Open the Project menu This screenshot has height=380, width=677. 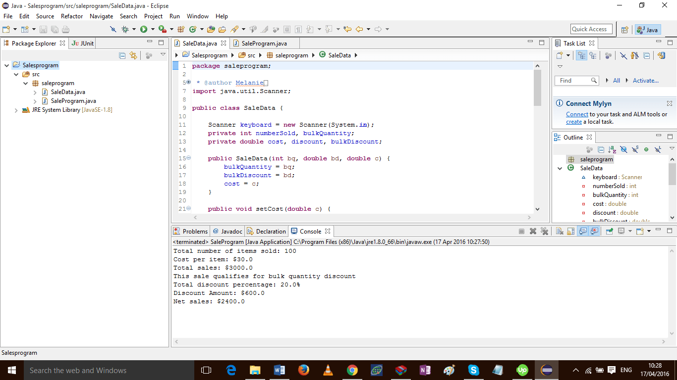click(x=154, y=16)
